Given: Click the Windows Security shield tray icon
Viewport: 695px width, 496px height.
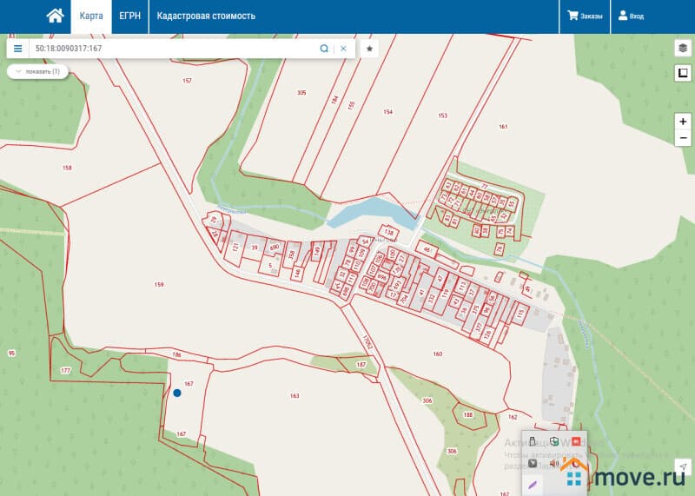Looking at the screenshot, I should point(553,442).
